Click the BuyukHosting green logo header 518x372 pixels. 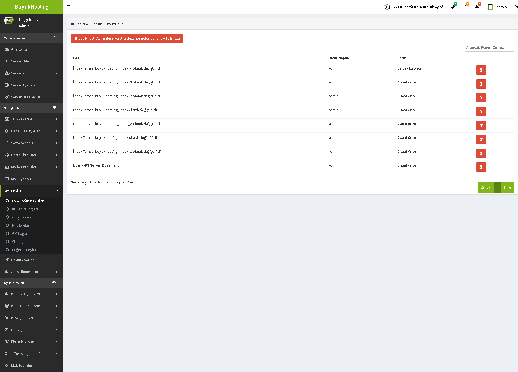click(31, 7)
